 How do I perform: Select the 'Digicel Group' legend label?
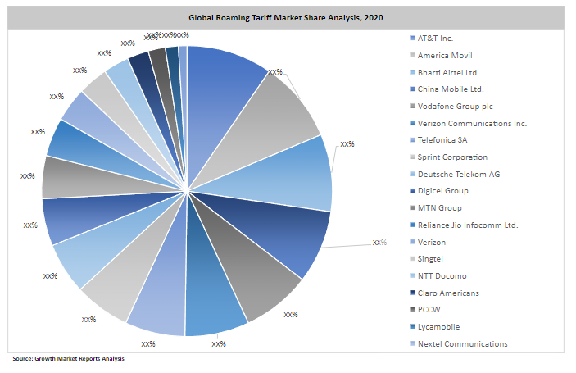pos(443,191)
